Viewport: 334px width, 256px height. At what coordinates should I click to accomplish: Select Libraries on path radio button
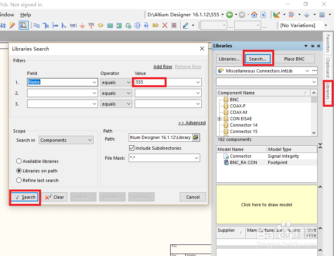(x=19, y=171)
